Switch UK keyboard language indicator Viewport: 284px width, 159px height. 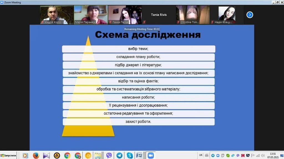(x=201, y=155)
